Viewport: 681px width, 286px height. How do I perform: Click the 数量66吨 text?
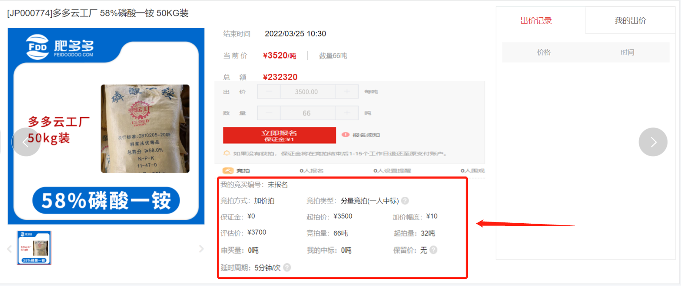pos(333,56)
